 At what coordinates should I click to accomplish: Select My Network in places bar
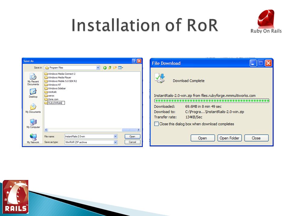[x=33, y=139]
